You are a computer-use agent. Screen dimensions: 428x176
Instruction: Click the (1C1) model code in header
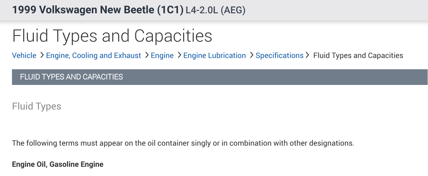pos(170,10)
